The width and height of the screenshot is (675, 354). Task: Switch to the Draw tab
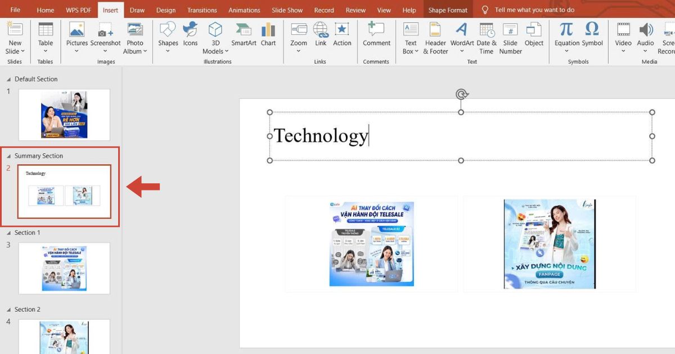click(x=137, y=10)
